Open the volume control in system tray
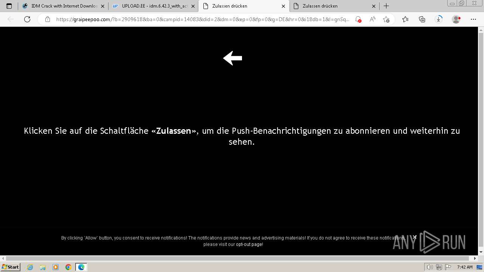This screenshot has width=484, height=272. 430,267
